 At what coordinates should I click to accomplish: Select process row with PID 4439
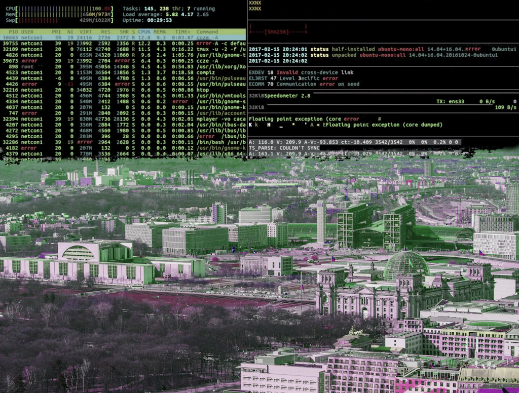123,78
